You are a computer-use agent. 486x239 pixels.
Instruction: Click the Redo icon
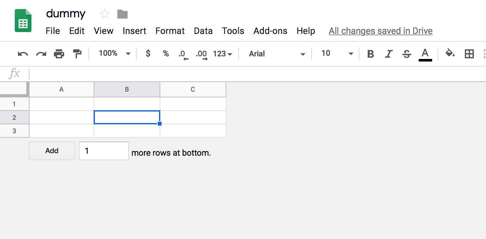tap(41, 54)
